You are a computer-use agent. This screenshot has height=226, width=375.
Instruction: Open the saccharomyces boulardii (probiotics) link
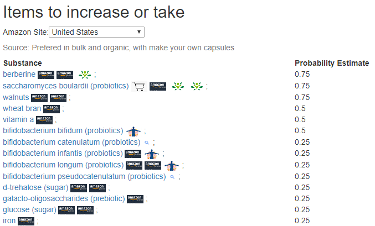click(x=65, y=86)
